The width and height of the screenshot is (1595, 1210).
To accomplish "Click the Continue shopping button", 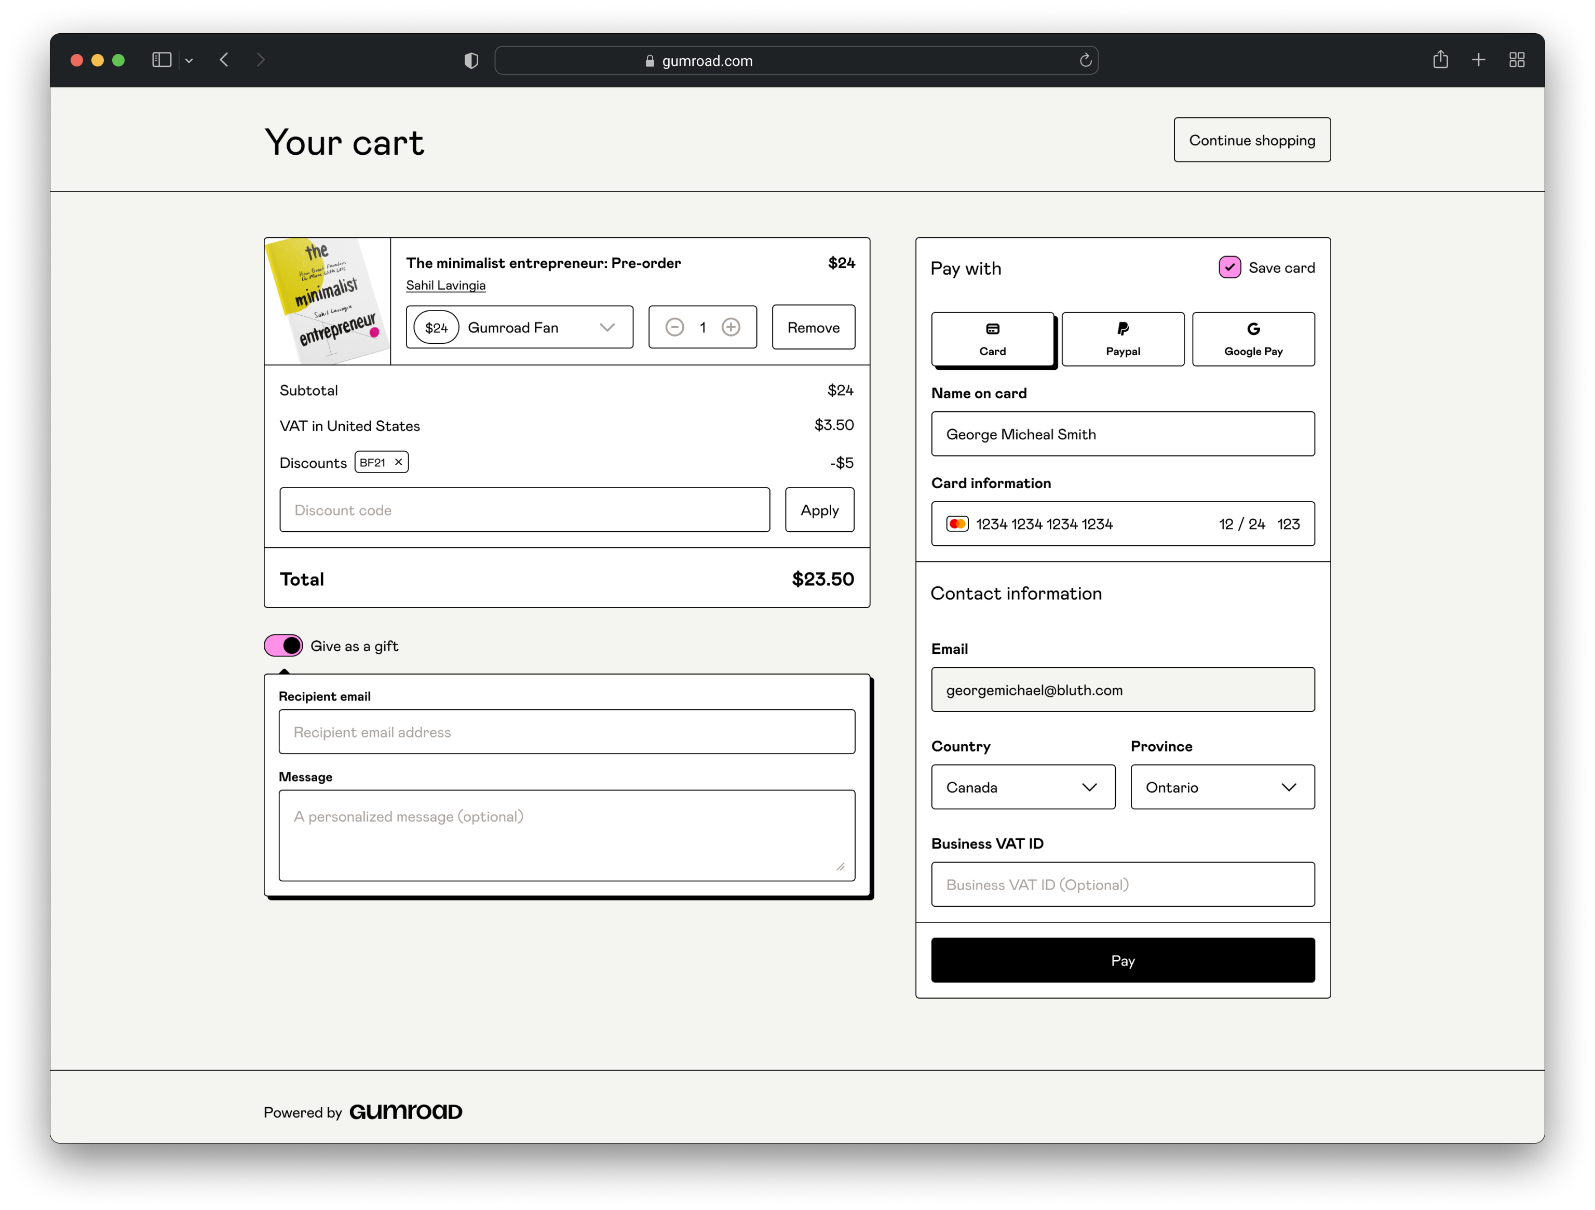I will (x=1252, y=140).
